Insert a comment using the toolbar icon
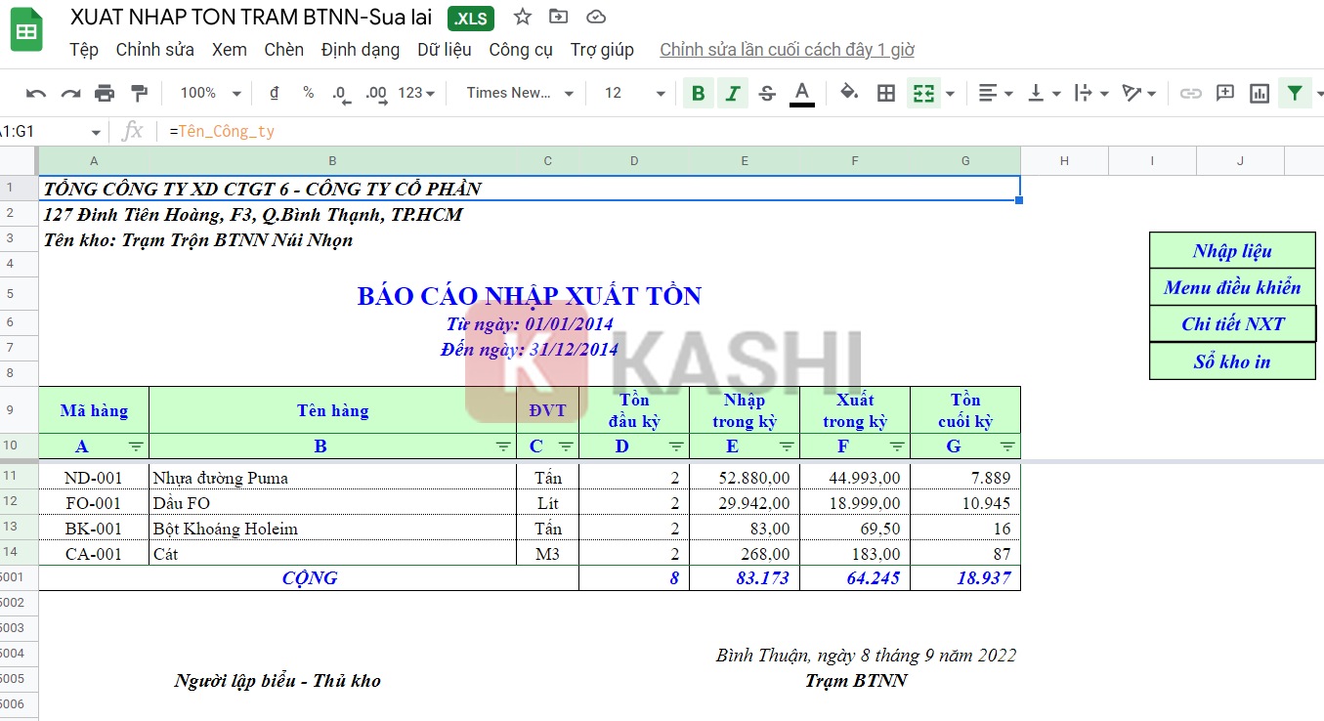 (1224, 92)
